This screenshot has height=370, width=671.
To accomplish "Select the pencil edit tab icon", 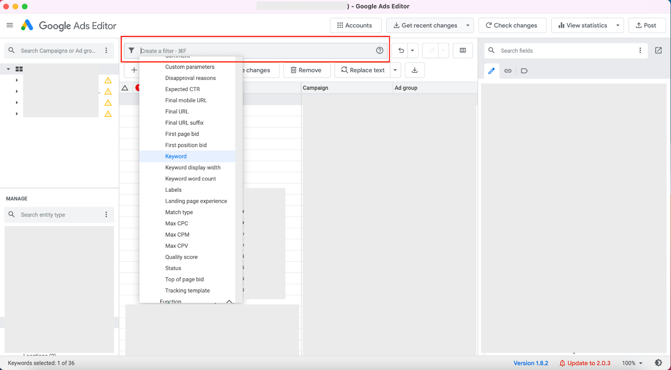I will point(492,71).
